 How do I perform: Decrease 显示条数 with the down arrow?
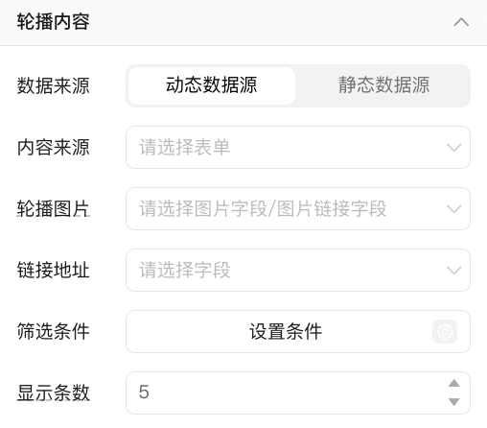point(453,402)
